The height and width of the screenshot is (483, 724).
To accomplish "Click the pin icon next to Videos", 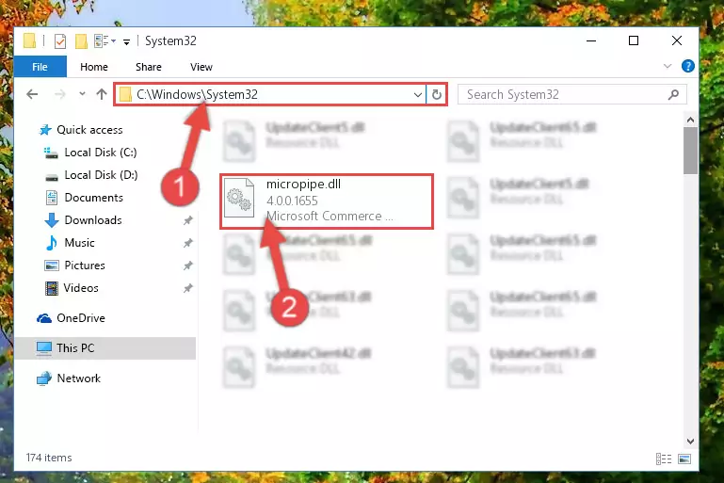I will [188, 288].
